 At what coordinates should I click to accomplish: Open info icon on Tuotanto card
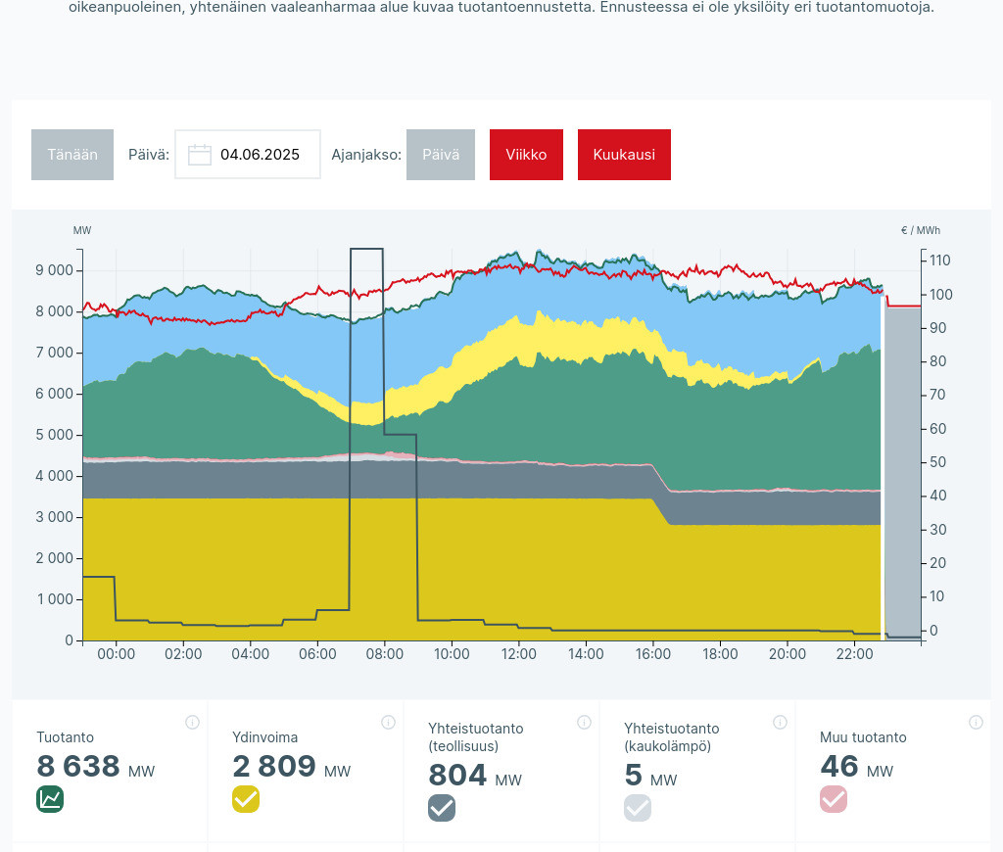[x=192, y=723]
